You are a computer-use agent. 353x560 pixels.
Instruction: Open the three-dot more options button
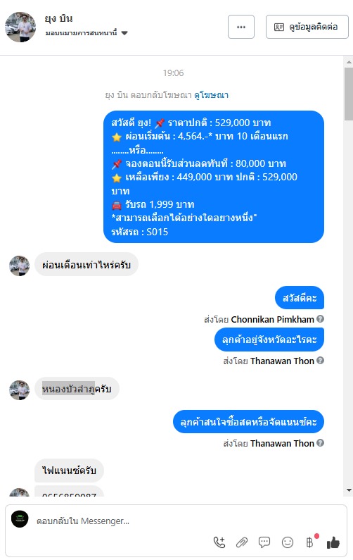tap(241, 27)
